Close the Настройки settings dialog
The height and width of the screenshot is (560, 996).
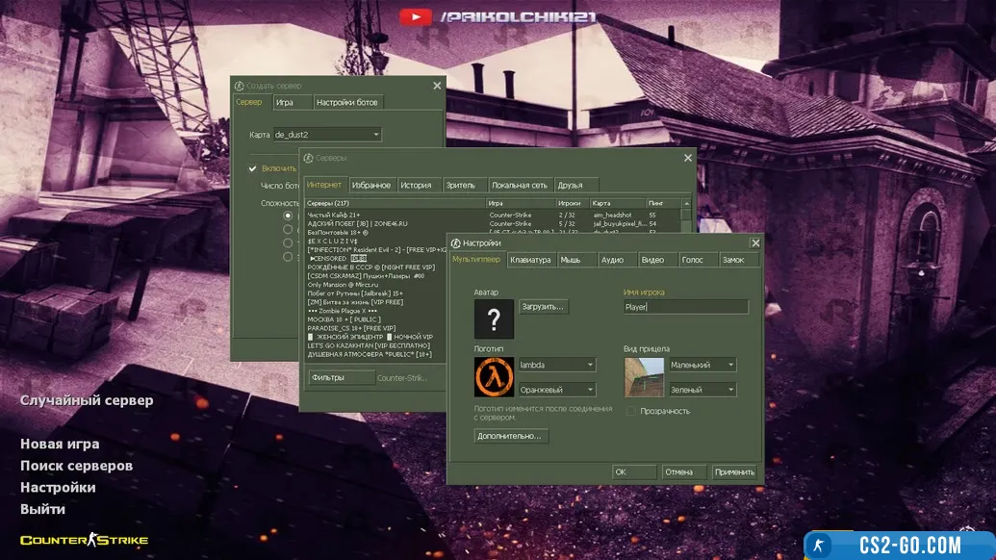tap(754, 243)
